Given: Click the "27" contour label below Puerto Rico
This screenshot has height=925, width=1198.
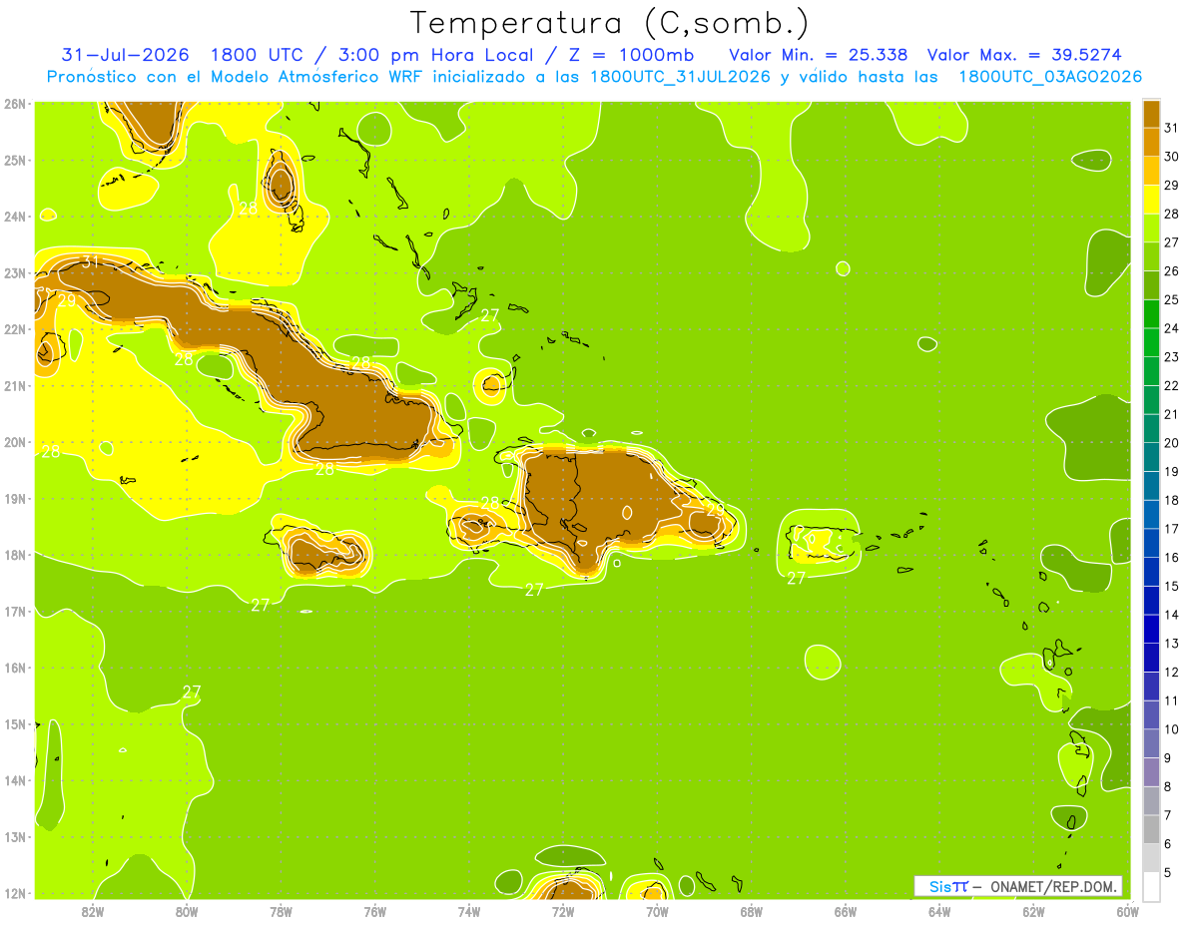Looking at the screenshot, I should point(797,578).
